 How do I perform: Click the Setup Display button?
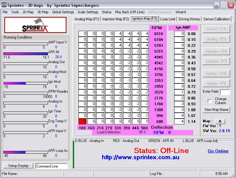18,166
